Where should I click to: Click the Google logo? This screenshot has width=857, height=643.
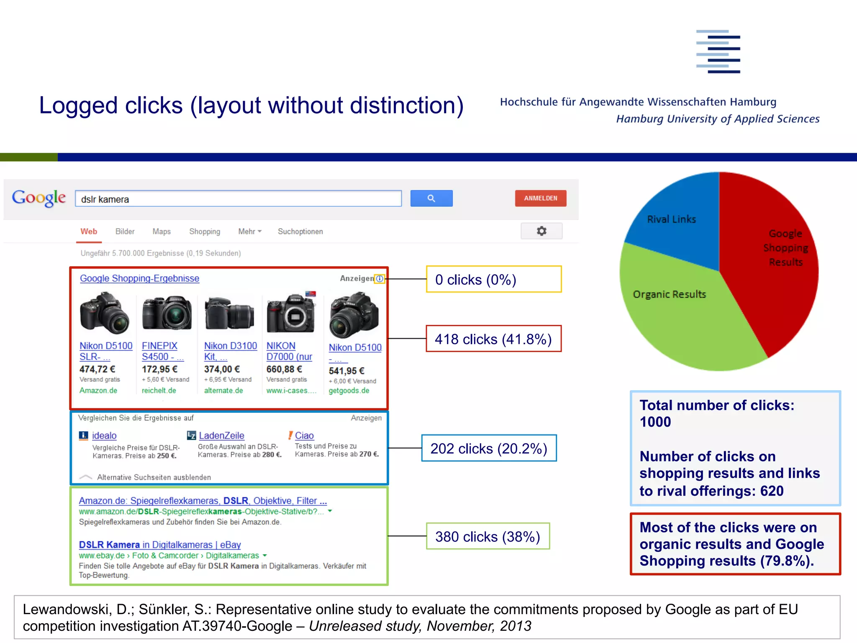[x=38, y=198]
